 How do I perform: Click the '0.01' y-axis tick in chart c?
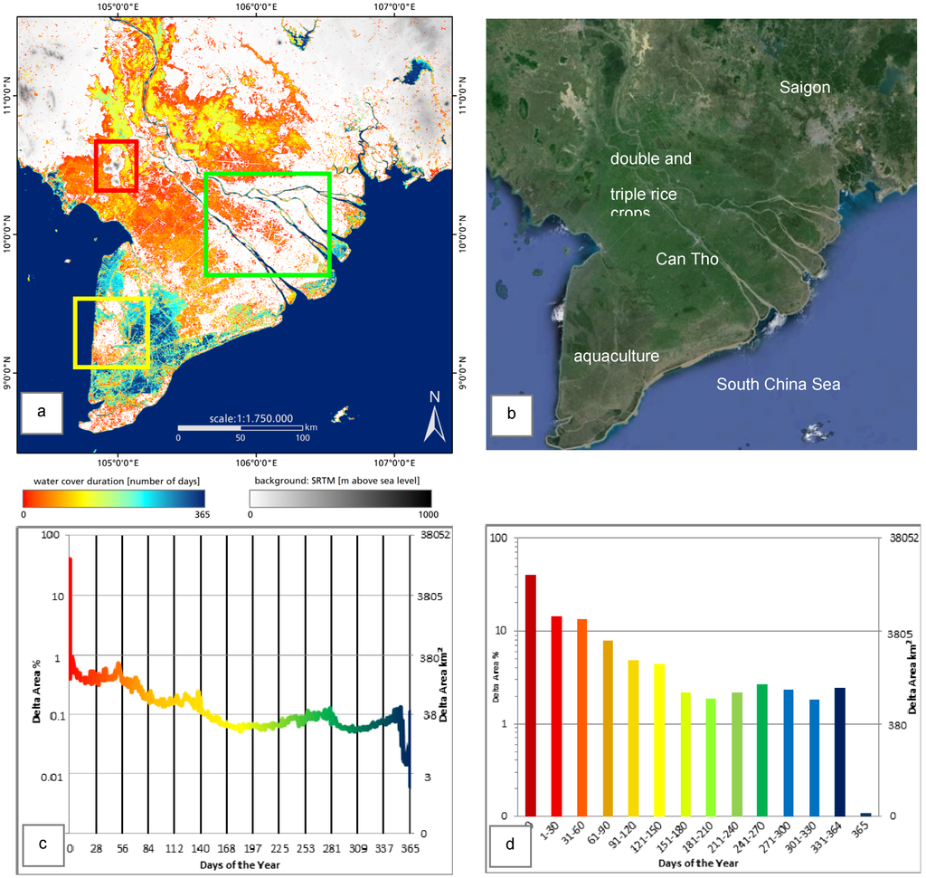pos(52,777)
